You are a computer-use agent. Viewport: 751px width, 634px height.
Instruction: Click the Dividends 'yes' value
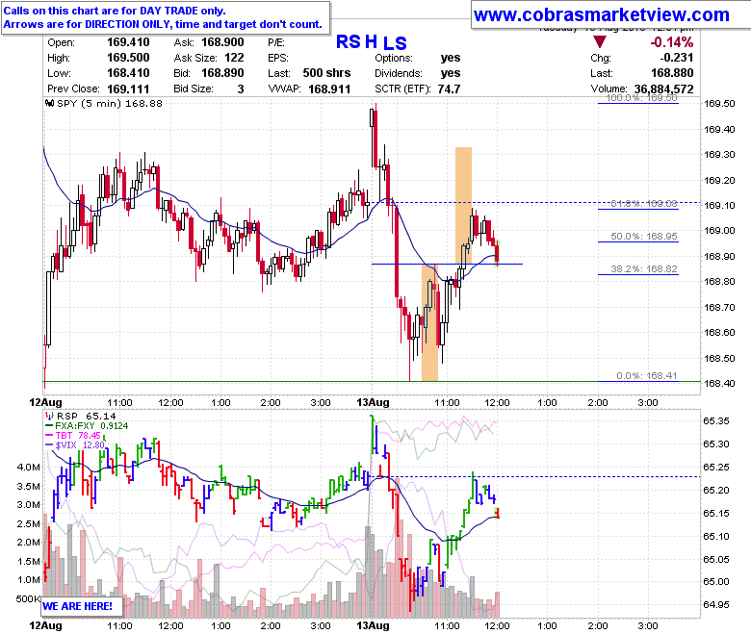[451, 73]
